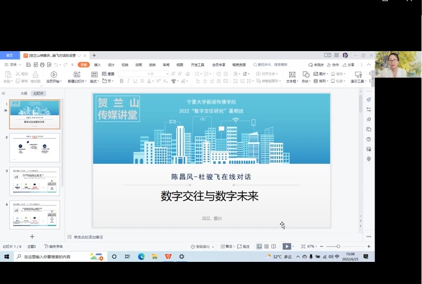Start slideshow with 当页开始 play icon

tap(53, 75)
